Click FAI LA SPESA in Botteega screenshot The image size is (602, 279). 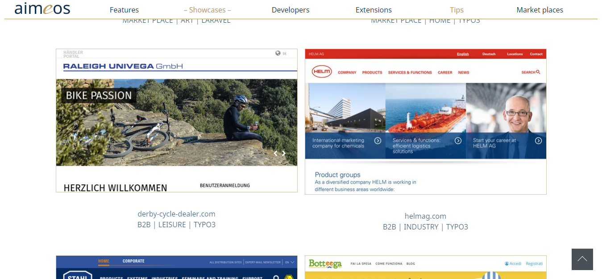[361, 264]
